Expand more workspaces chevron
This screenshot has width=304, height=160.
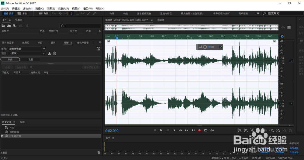(x=258, y=13)
